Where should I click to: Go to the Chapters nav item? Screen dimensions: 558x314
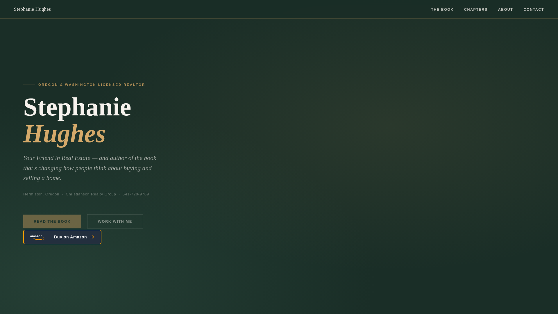click(475, 10)
